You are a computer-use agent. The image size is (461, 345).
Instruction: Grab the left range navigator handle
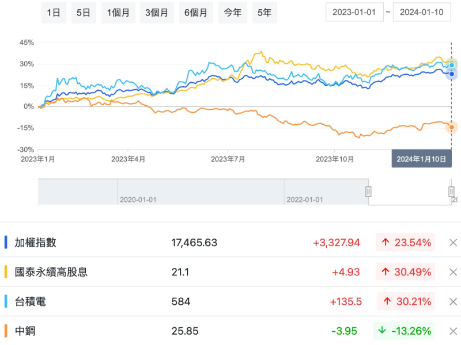[x=368, y=191]
